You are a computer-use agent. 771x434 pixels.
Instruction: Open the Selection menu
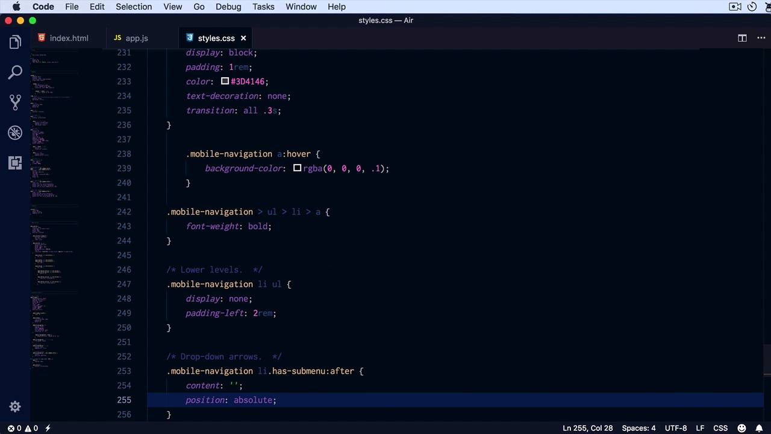point(134,7)
